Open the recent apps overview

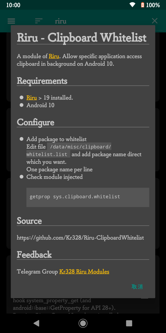(129, 323)
